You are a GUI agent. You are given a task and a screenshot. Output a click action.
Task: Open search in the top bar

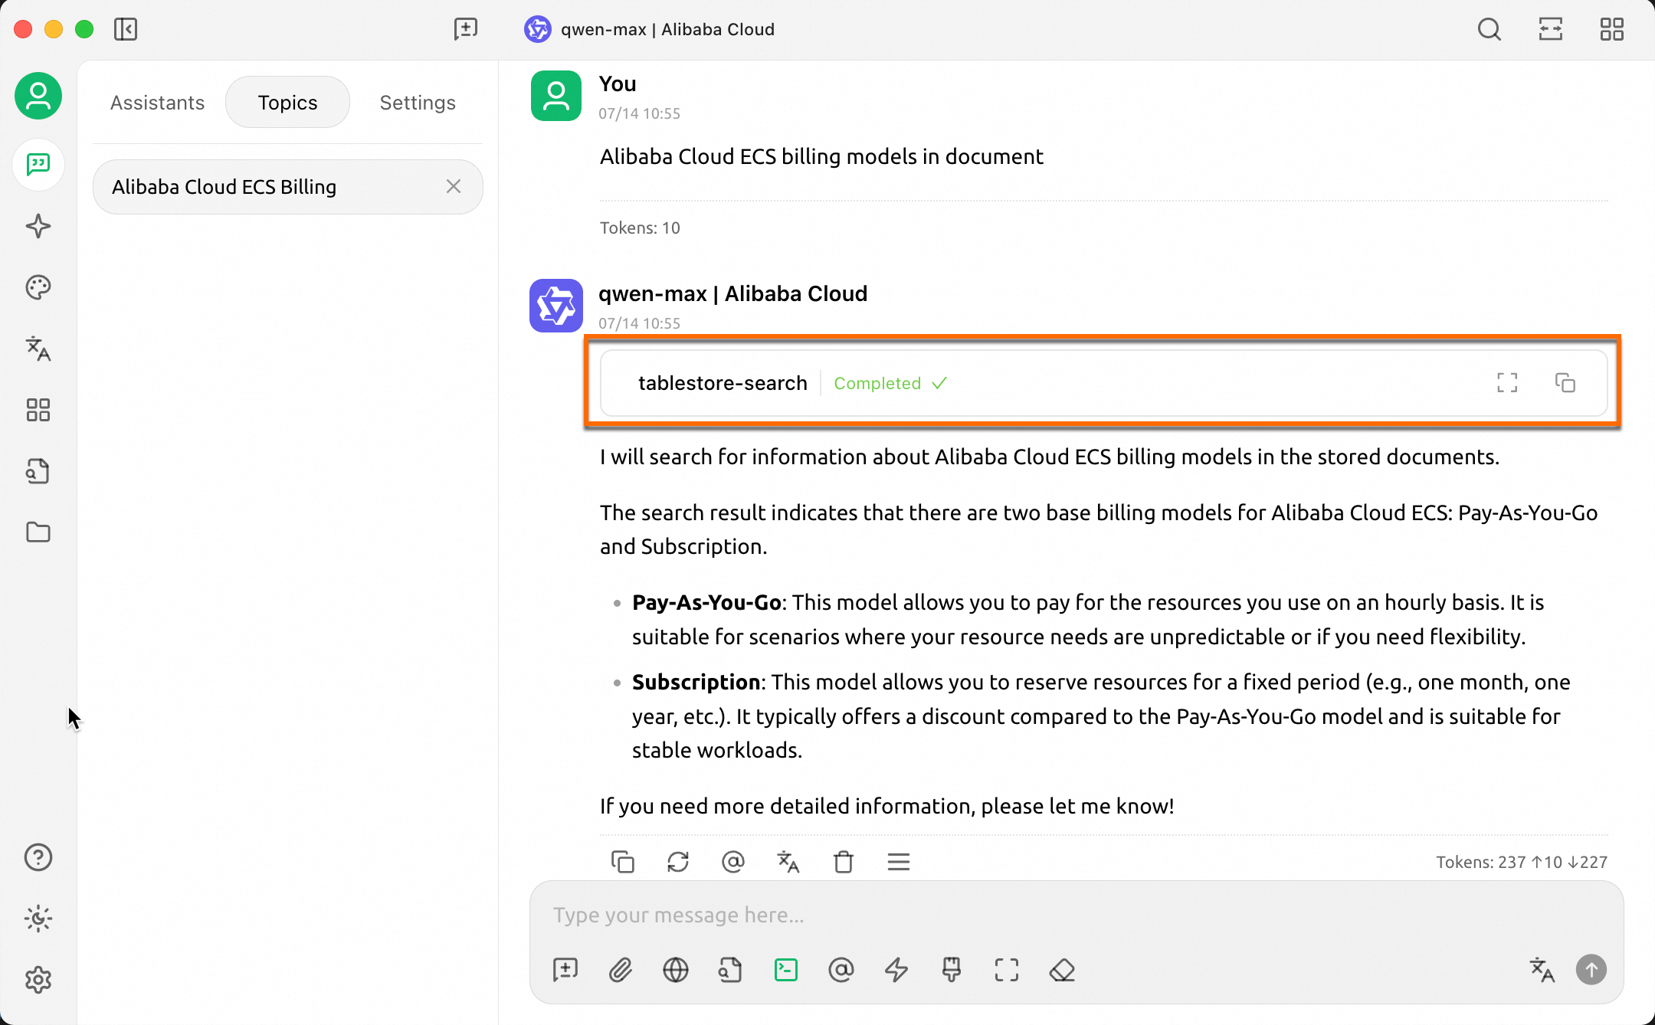tap(1489, 30)
